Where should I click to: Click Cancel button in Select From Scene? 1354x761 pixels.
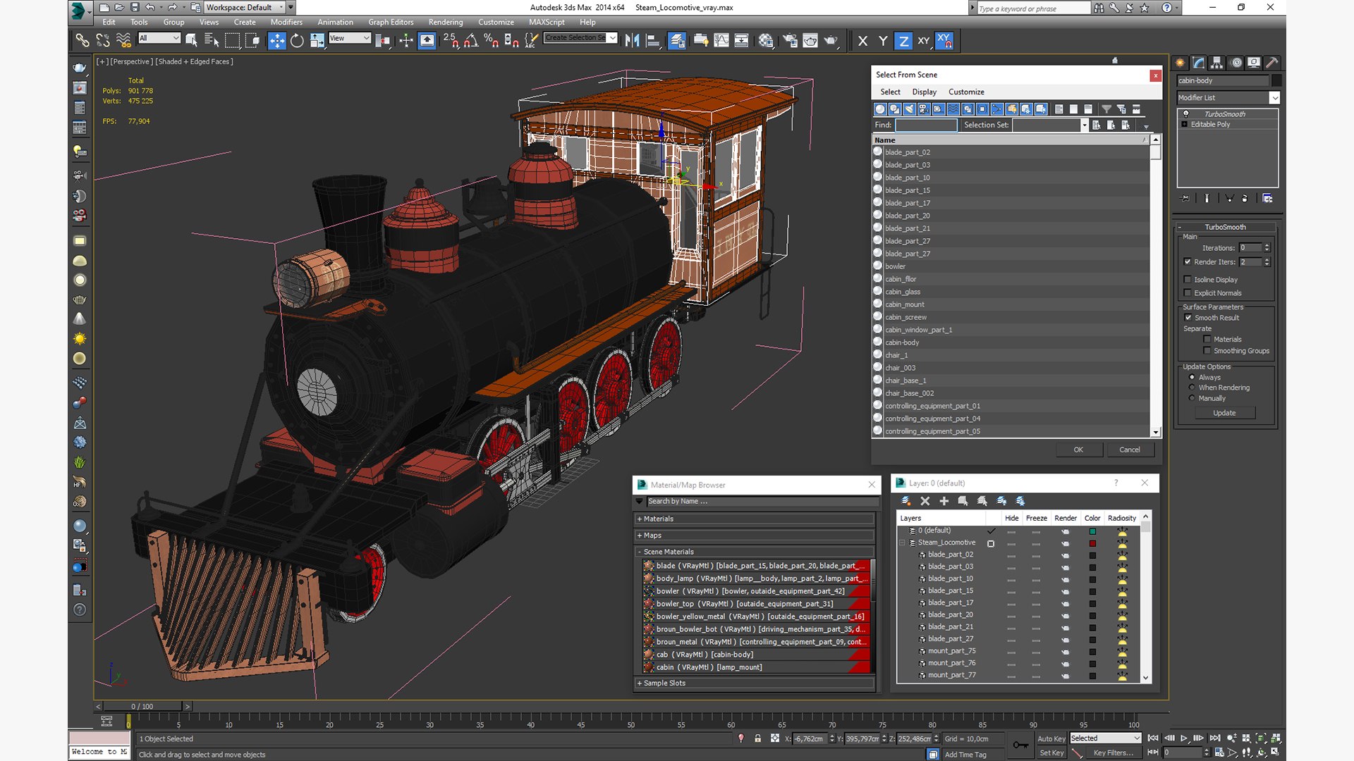coord(1129,450)
